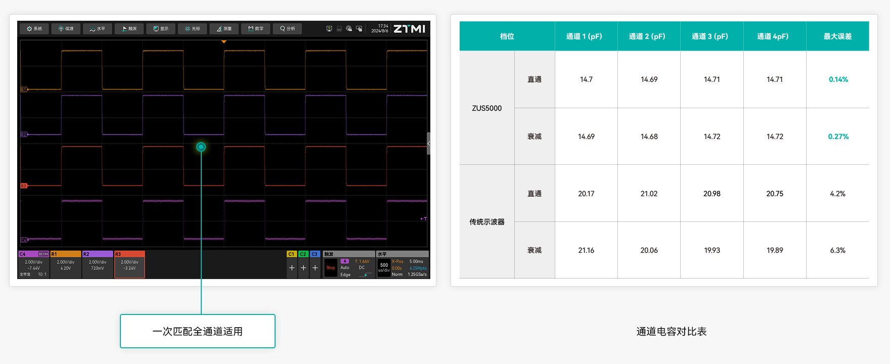Click the 500 us/div timebase box
The width and height of the screenshot is (890, 364).
tap(384, 267)
